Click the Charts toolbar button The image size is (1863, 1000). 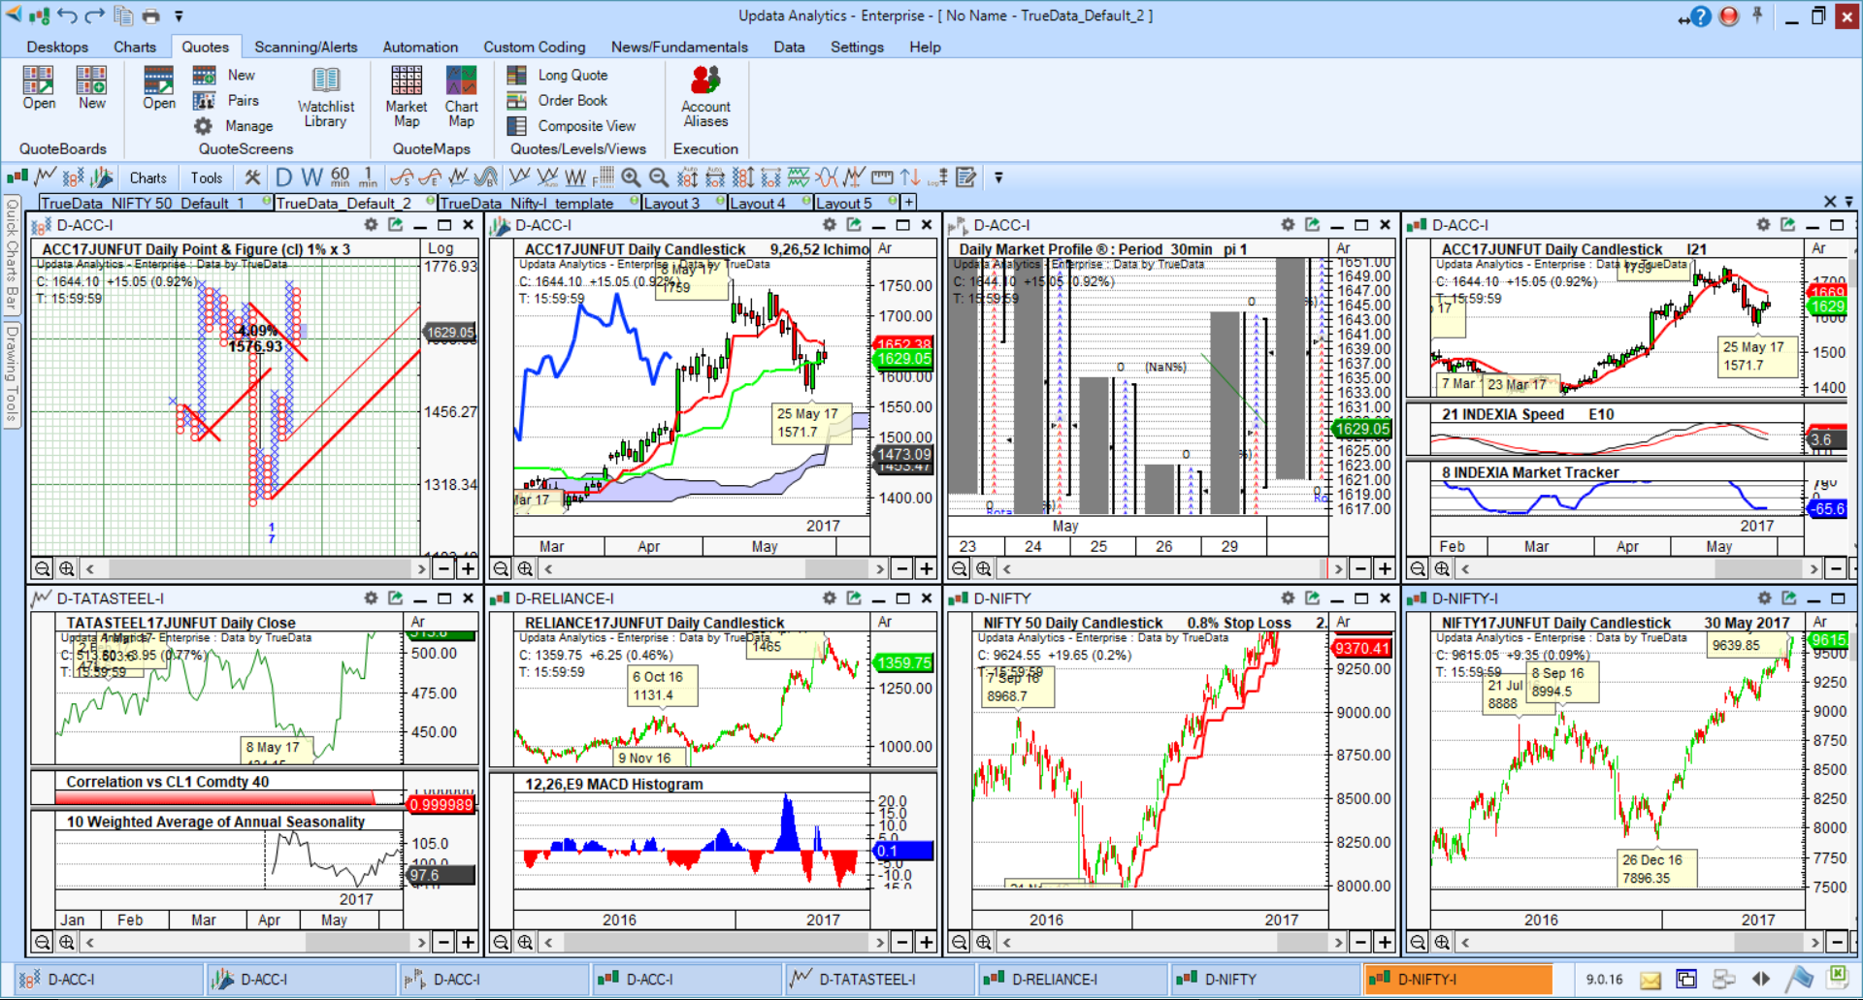tap(147, 177)
